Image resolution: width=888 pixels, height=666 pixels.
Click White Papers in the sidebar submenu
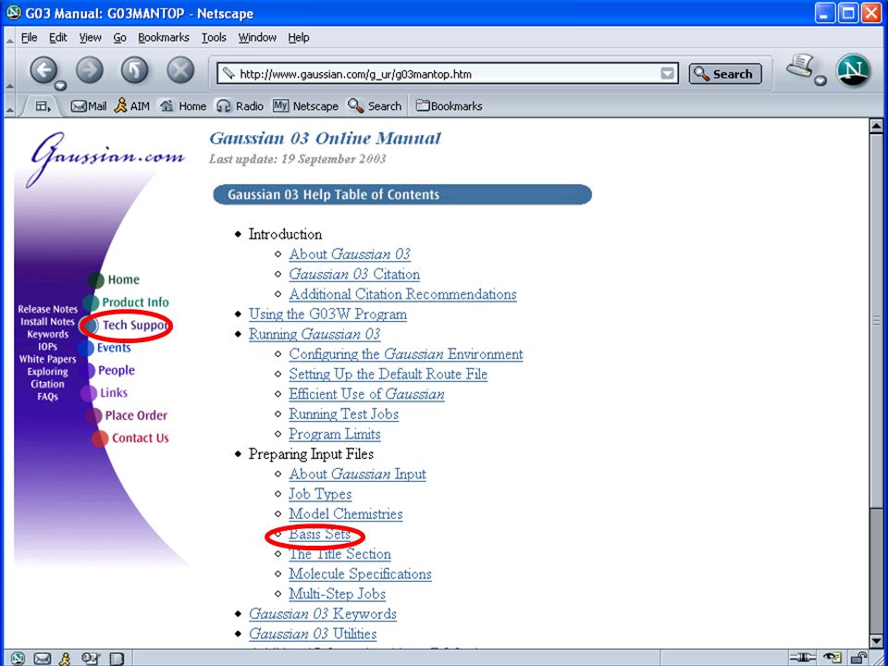point(47,359)
